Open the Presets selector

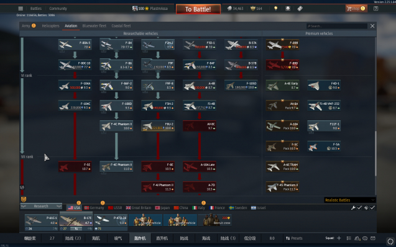[294, 238]
